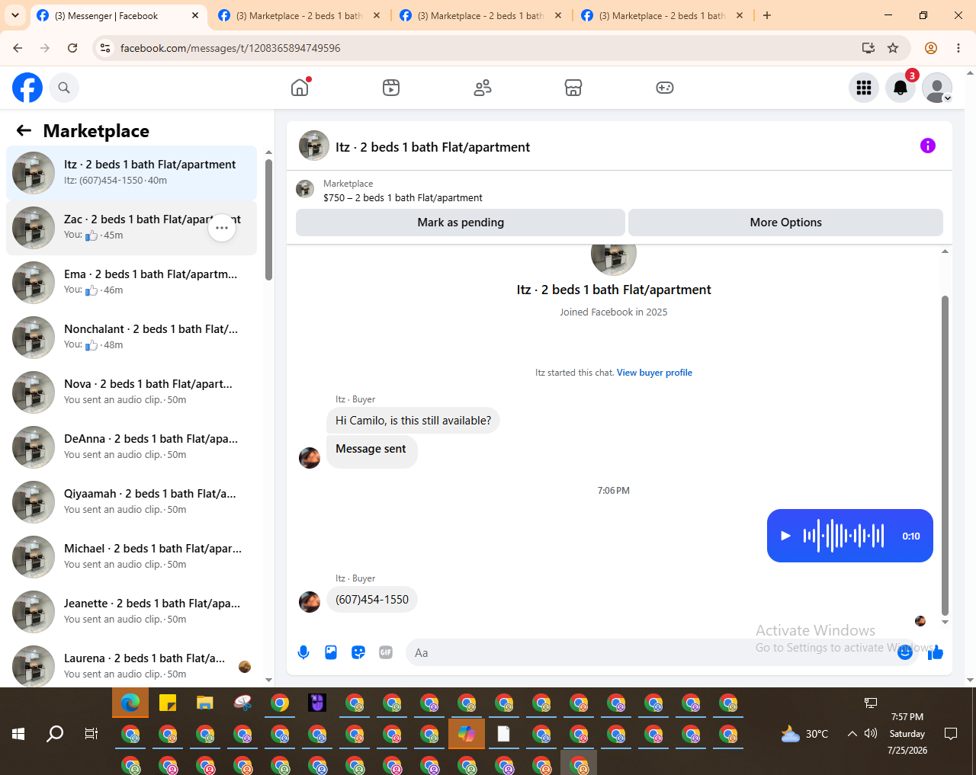This screenshot has height=775, width=976.
Task: Click Mark as pending button
Action: tap(461, 223)
